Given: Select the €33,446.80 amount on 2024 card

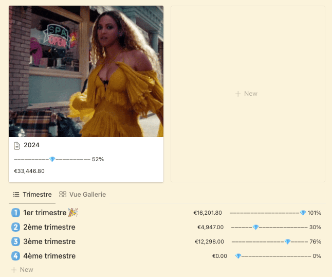Looking at the screenshot, I should (29, 171).
